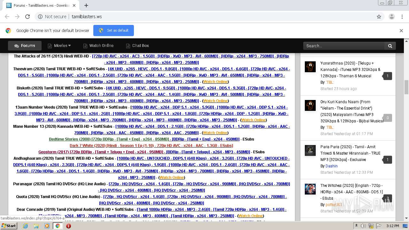Open Oru Kuri Kandu Naam Malayalam topic link

click(352, 111)
